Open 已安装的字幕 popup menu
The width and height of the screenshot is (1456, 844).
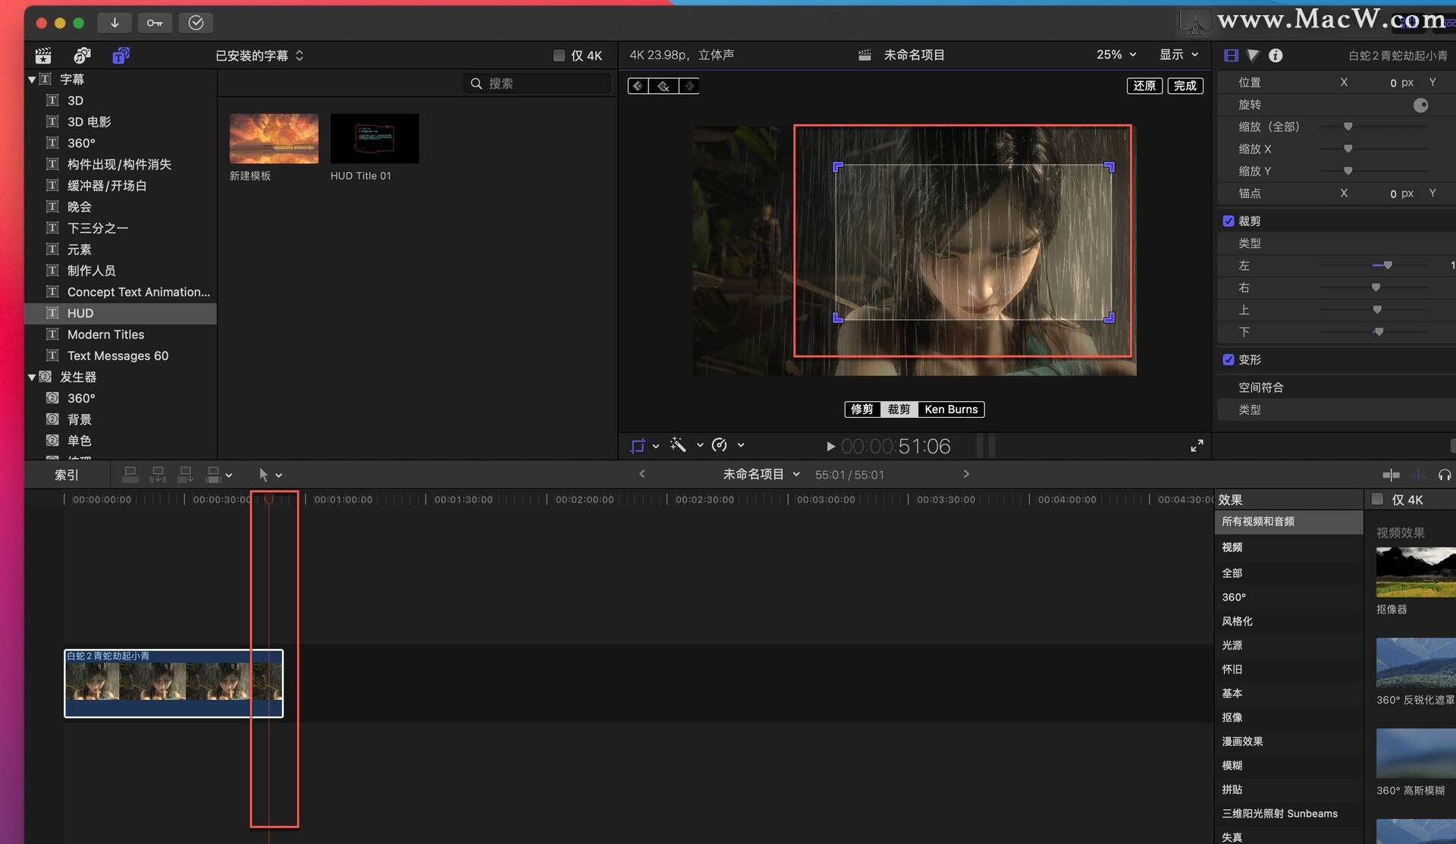pyautogui.click(x=259, y=55)
